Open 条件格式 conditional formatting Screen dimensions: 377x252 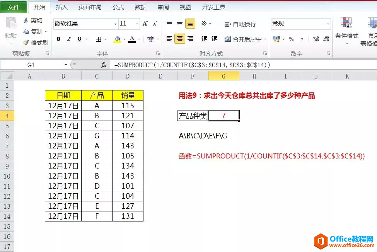pyautogui.click(x=347, y=31)
